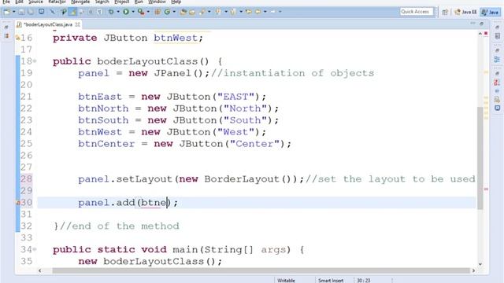The width and height of the screenshot is (504, 283).
Task: Click the New Java Class green icon
Action: tap(167, 12)
